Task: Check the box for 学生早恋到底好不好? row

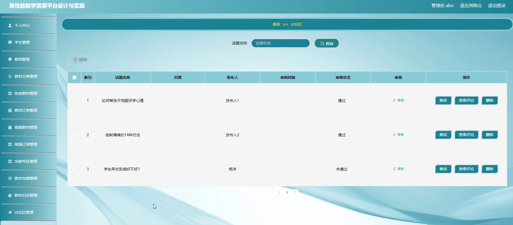Action: coord(74,169)
